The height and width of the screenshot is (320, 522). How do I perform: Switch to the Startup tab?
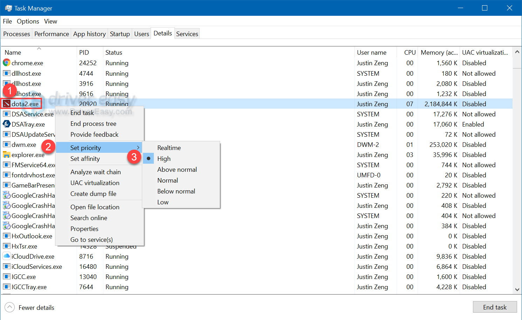[x=120, y=34]
